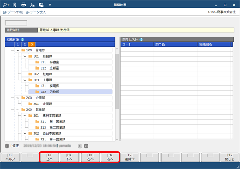This screenshot has height=169, width=240.
Task: Select the 312 第二営業課 tree row
Action: tap(71, 128)
